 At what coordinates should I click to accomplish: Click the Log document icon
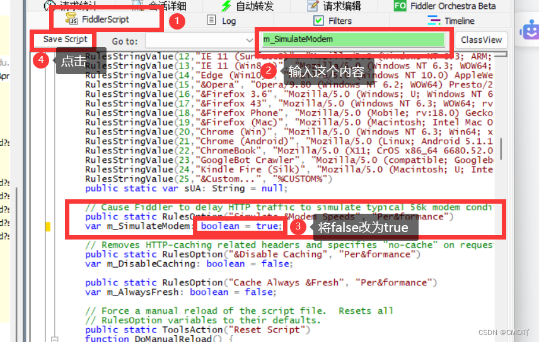pyautogui.click(x=211, y=20)
